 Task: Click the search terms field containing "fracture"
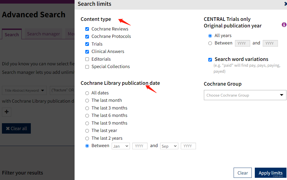pos(62,90)
